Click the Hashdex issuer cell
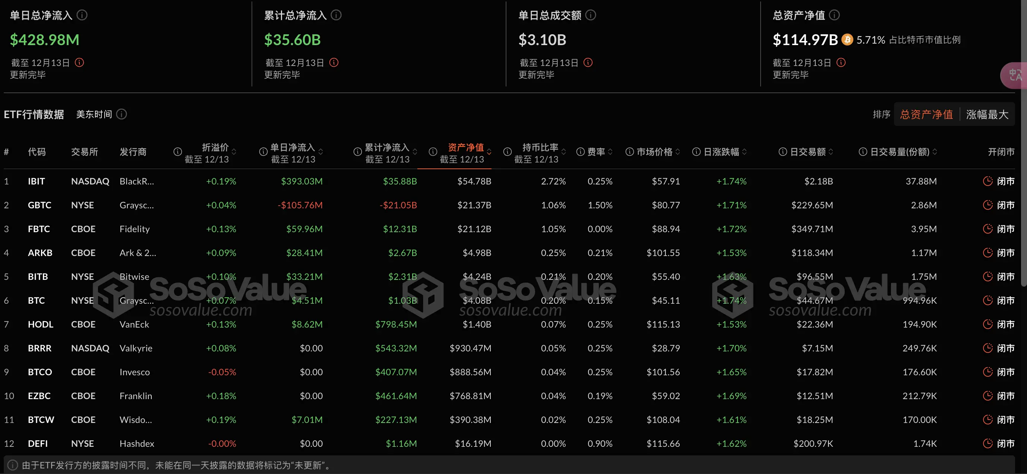 (x=137, y=444)
